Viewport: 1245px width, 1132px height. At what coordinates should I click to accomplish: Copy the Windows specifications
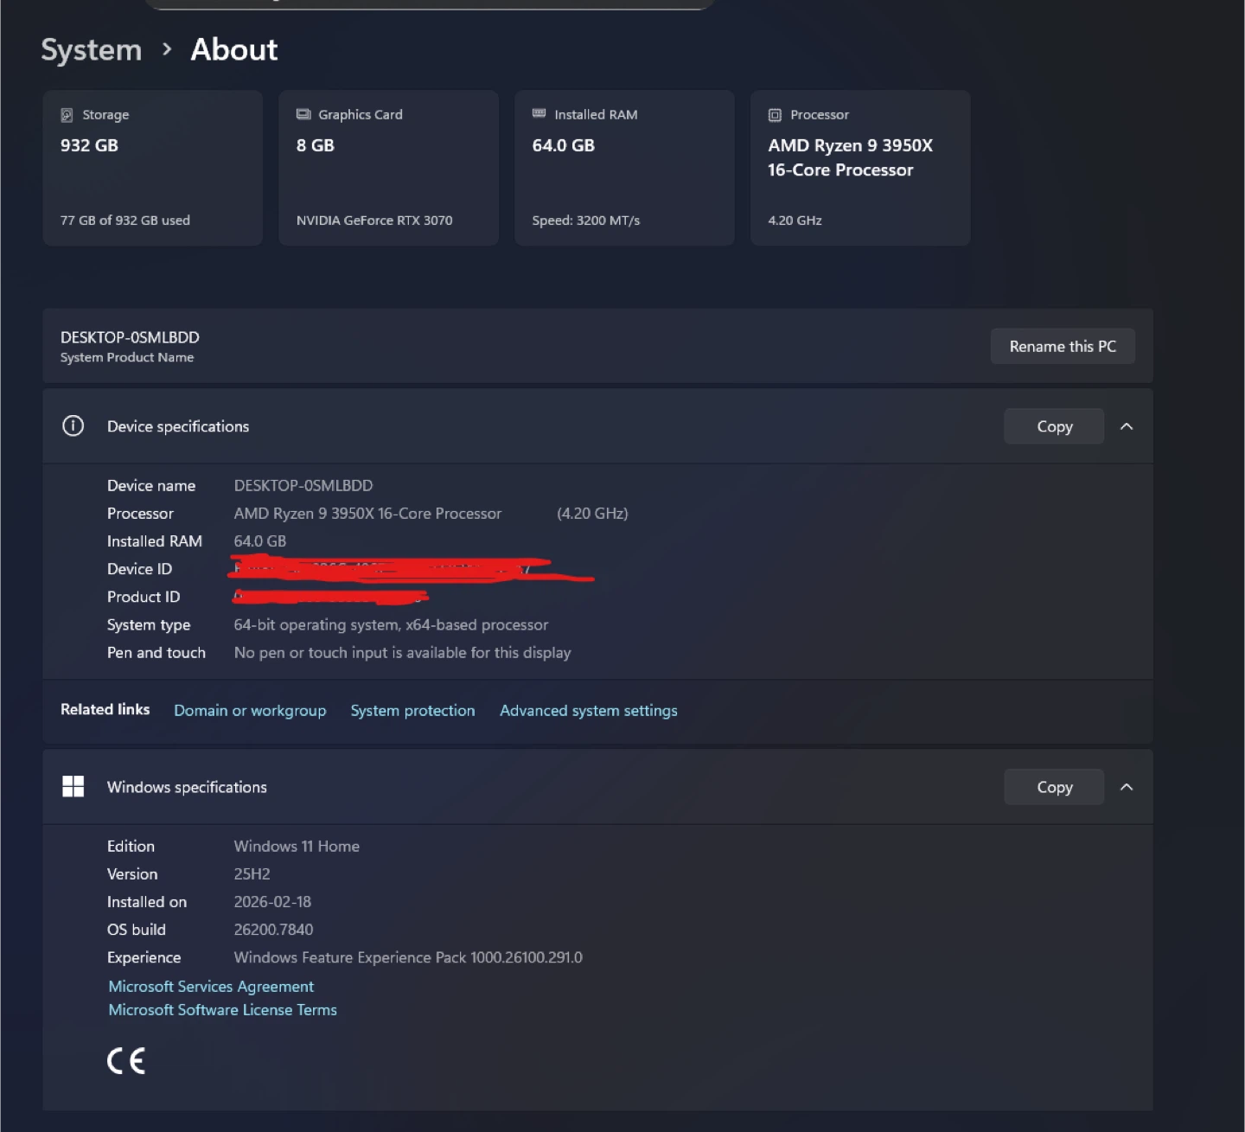1054,787
